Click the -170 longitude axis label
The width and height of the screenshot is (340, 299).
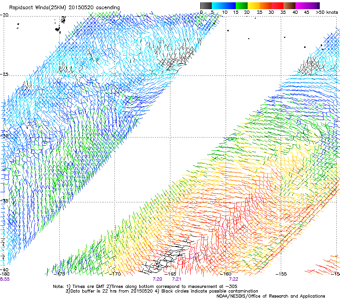coord(115,274)
